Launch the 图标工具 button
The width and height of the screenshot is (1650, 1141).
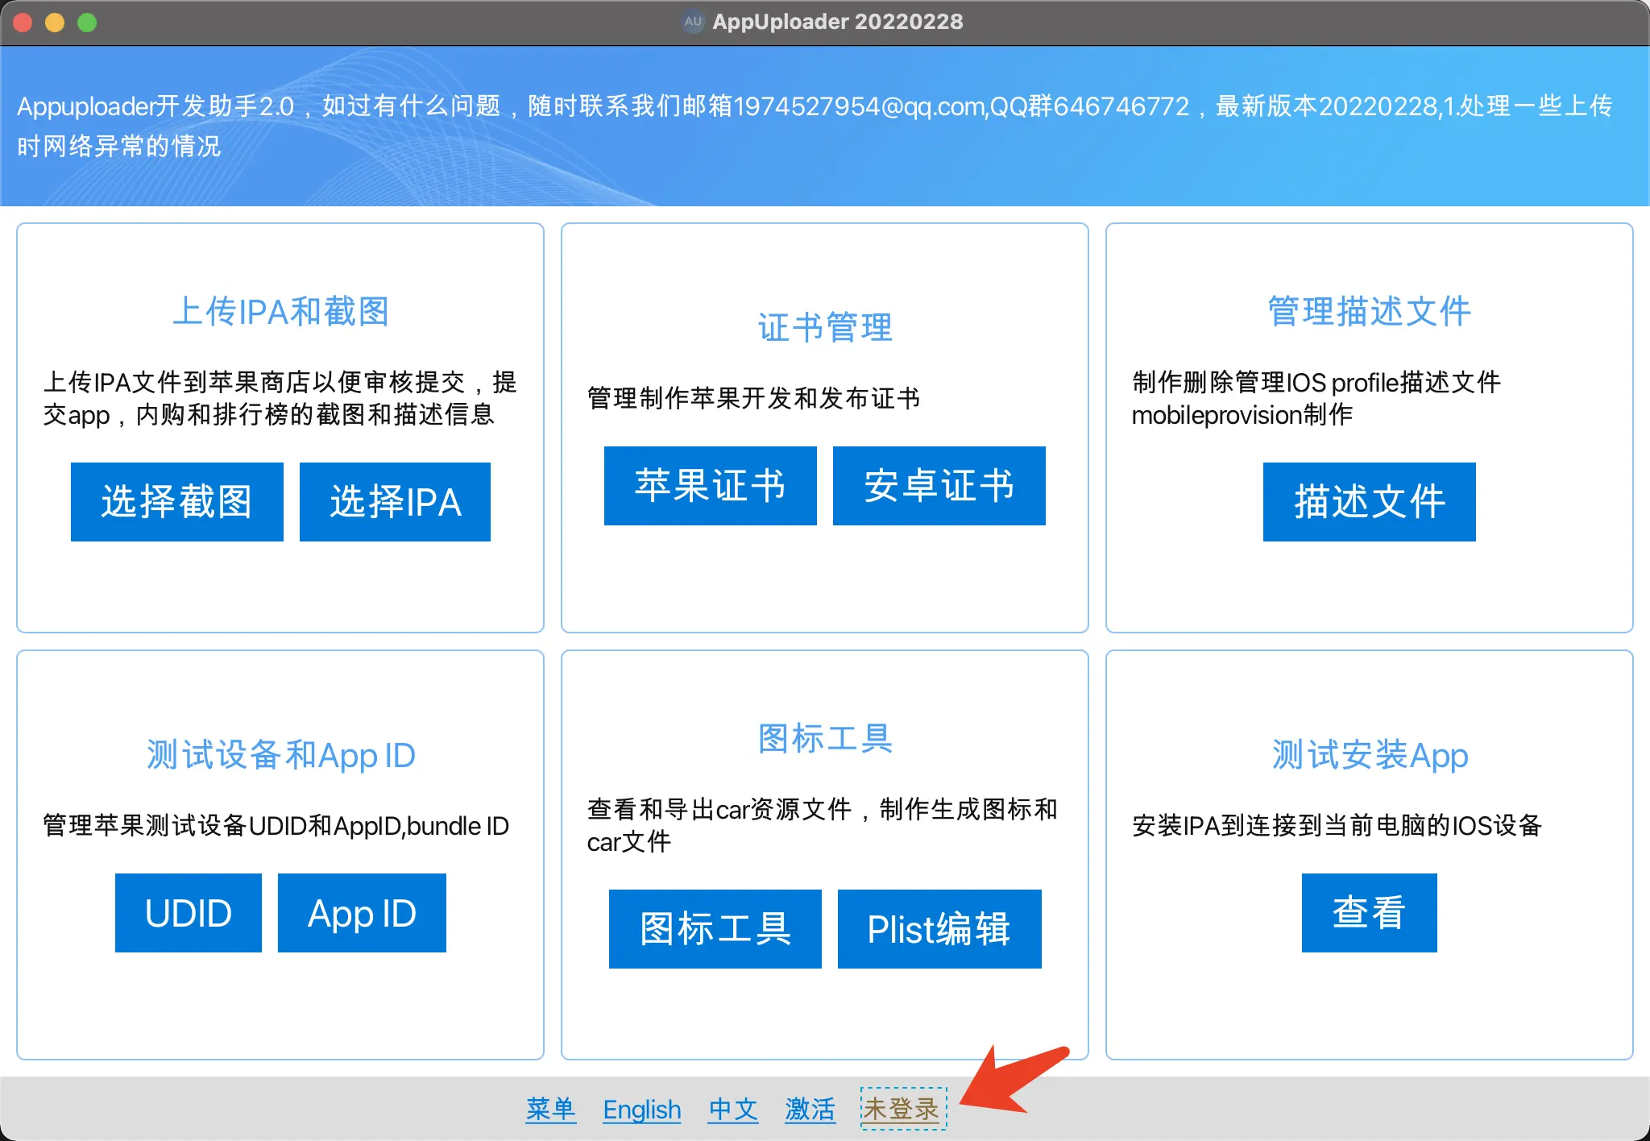[x=715, y=928]
